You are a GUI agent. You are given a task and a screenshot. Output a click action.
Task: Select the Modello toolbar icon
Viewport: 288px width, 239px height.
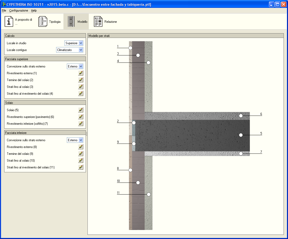click(x=71, y=21)
